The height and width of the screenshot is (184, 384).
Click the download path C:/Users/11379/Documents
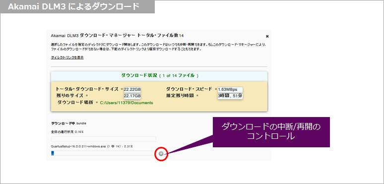point(127,103)
